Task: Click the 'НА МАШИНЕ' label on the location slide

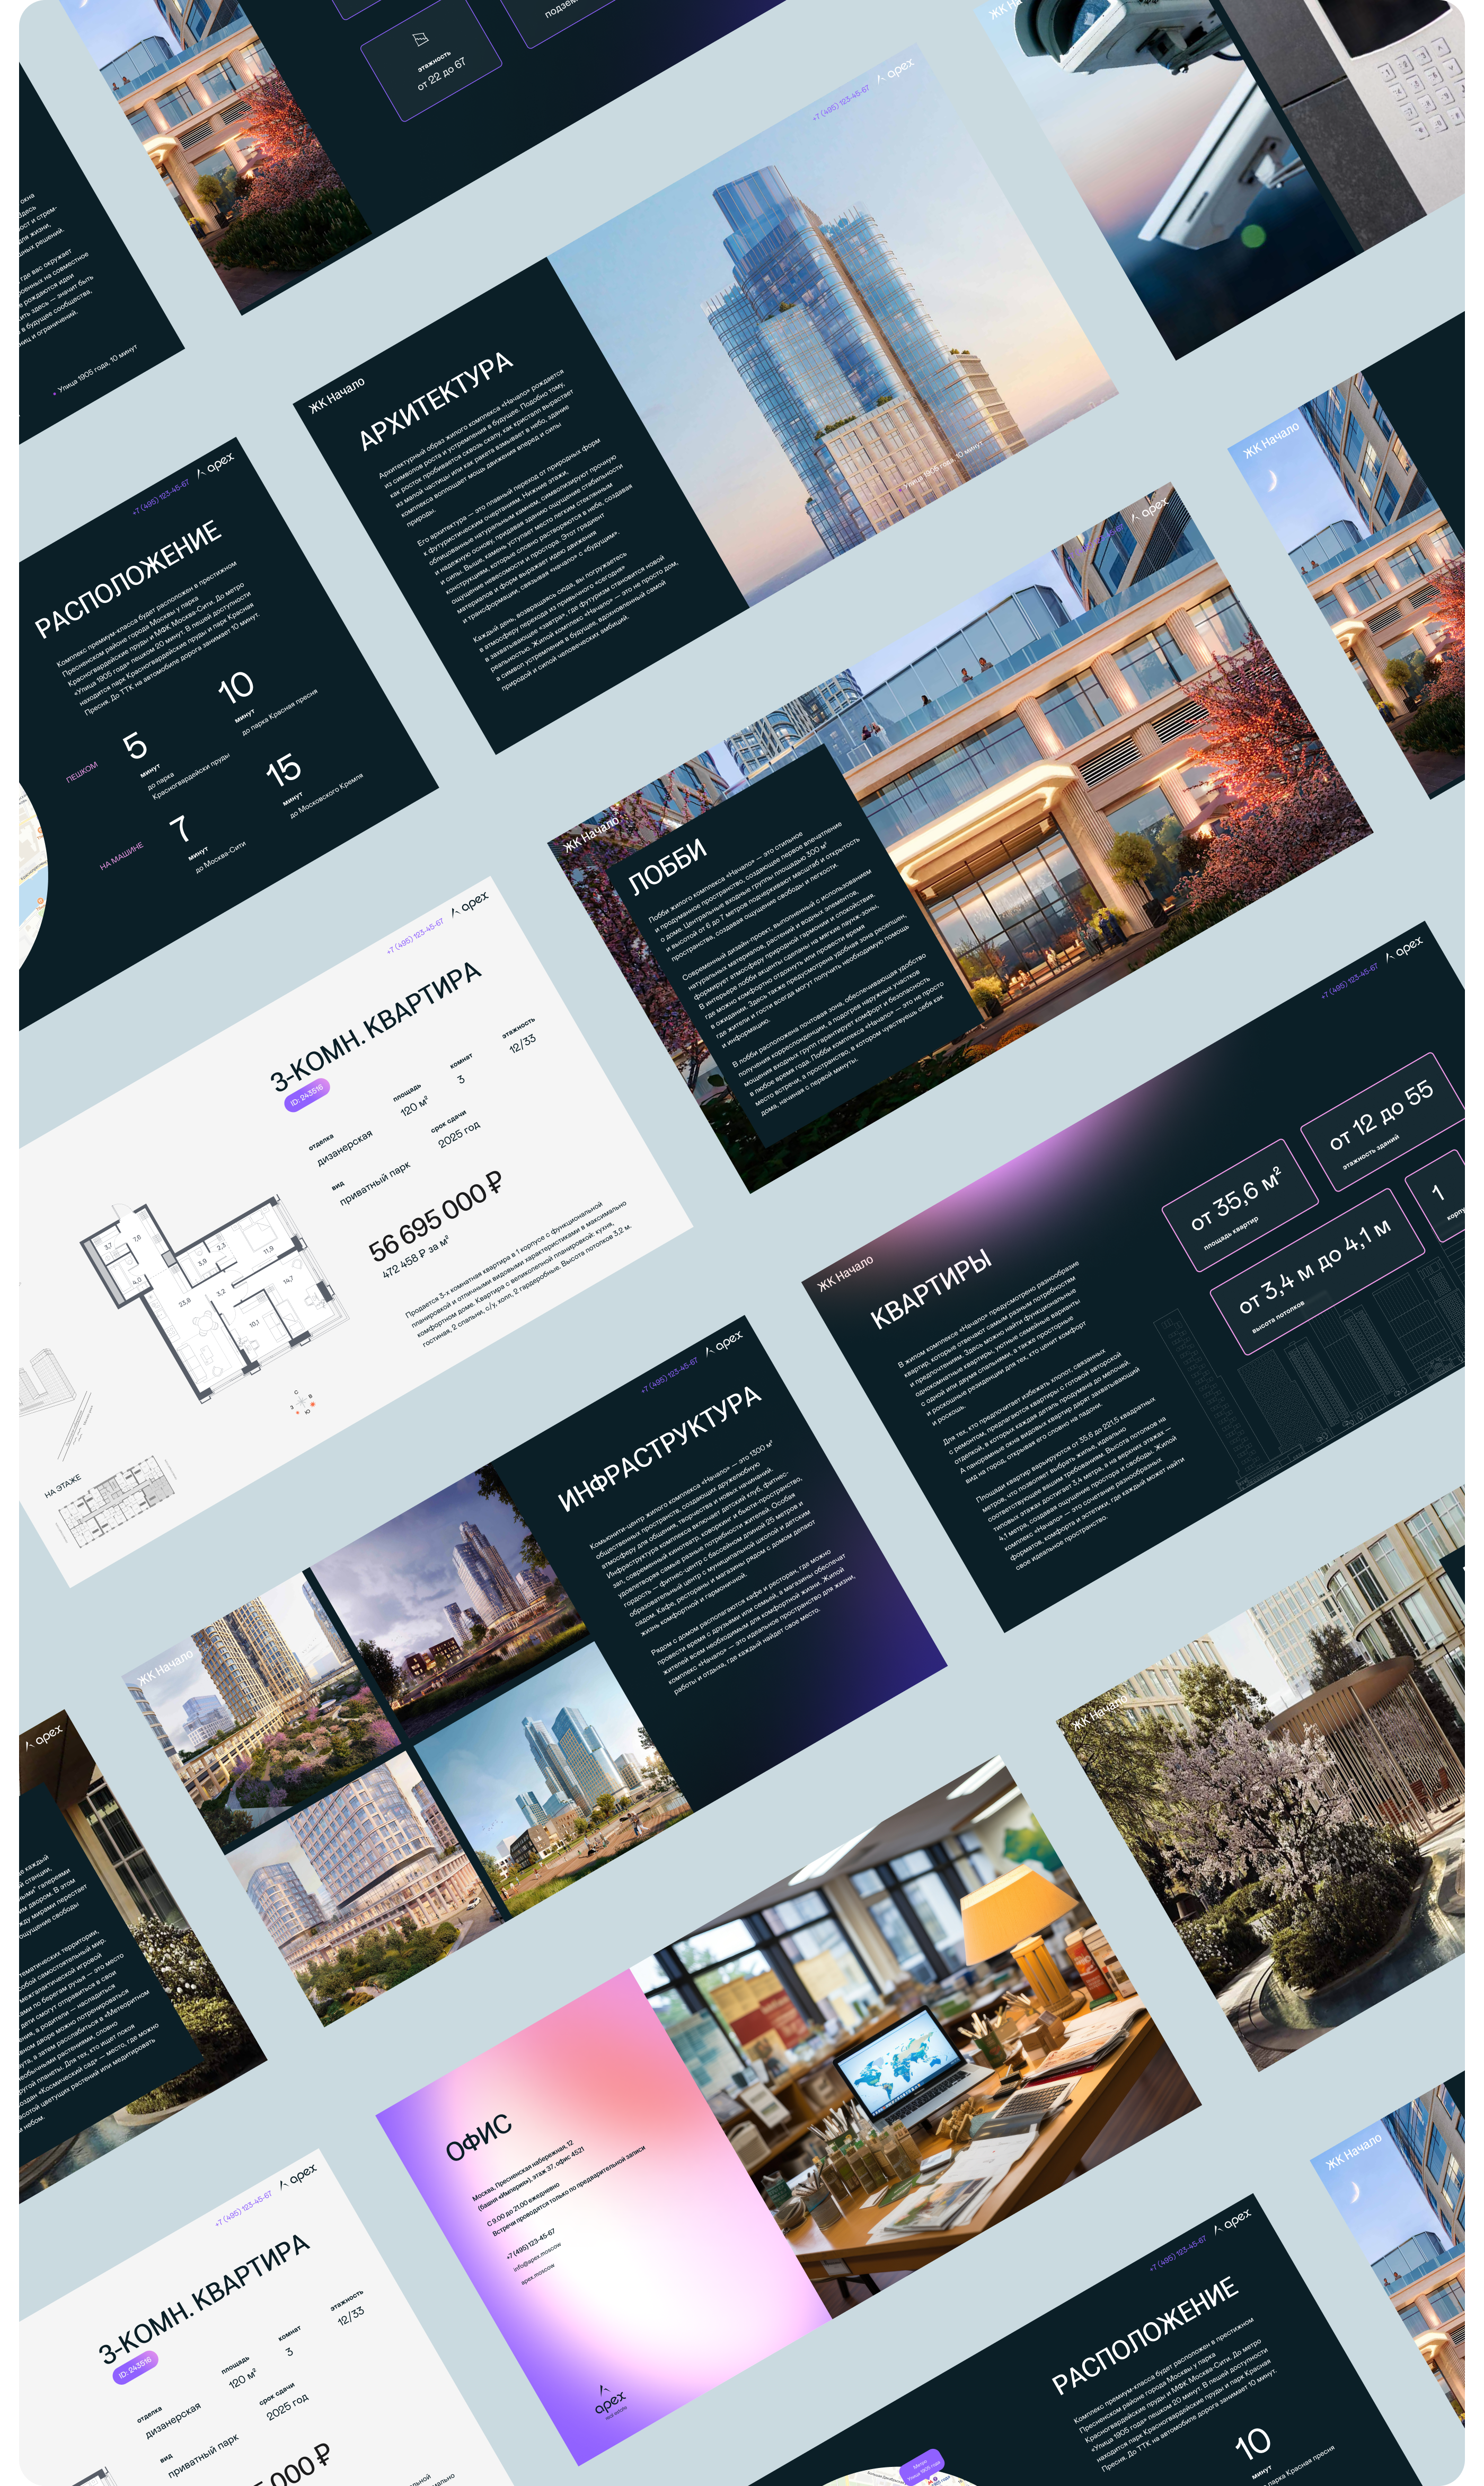Action: (122, 855)
